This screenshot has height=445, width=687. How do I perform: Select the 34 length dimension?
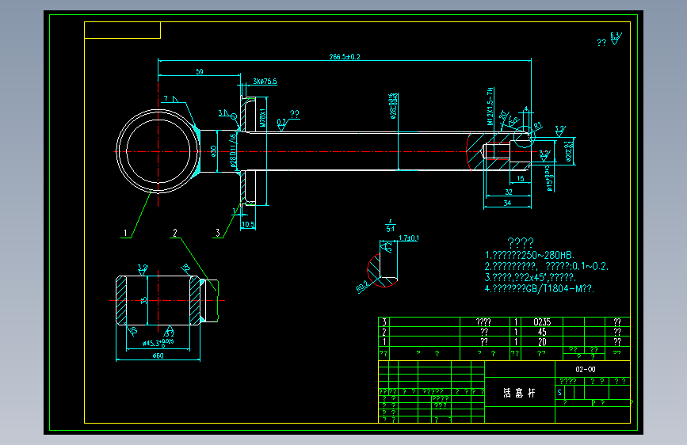tap(507, 203)
